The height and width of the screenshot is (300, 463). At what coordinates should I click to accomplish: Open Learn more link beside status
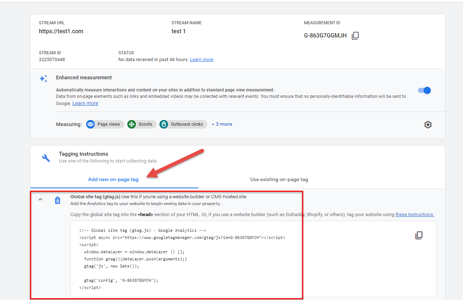pyautogui.click(x=202, y=60)
